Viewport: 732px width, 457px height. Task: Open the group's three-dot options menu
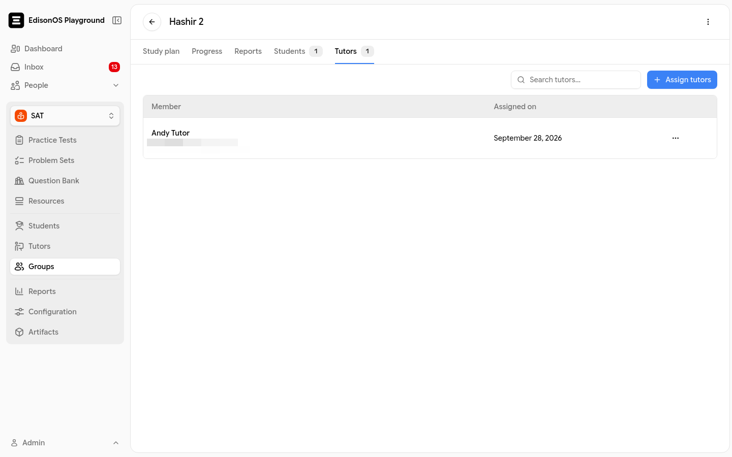click(708, 22)
